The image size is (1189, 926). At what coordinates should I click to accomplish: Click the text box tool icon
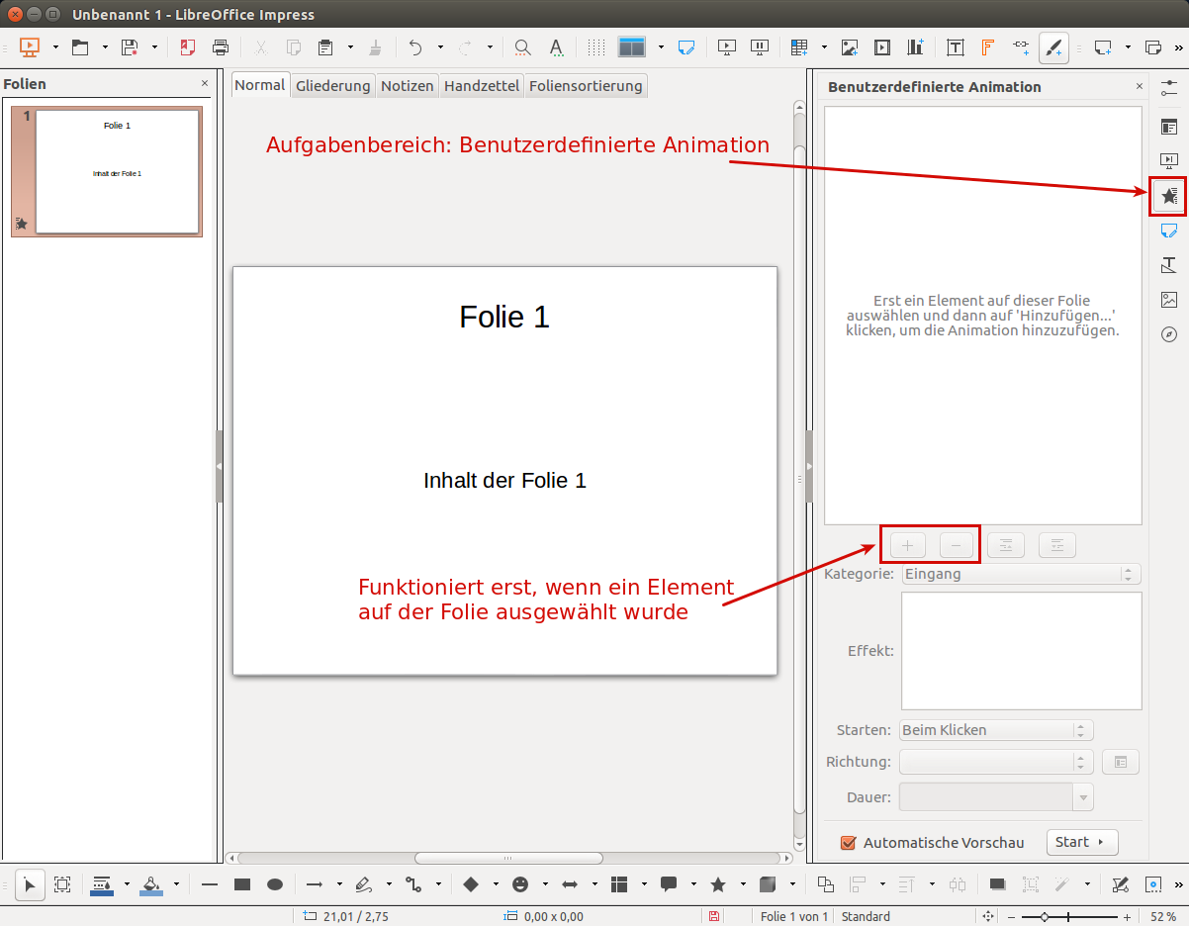coord(956,47)
